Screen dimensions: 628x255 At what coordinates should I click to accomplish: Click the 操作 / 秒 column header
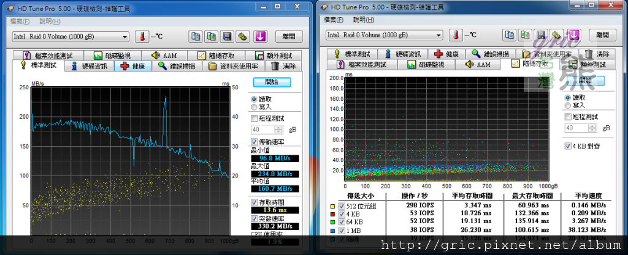click(415, 196)
